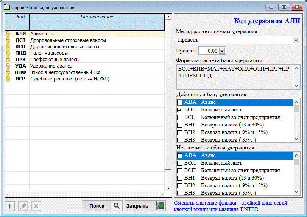Toggle БСП checkbox in Добавить list

tap(179, 117)
